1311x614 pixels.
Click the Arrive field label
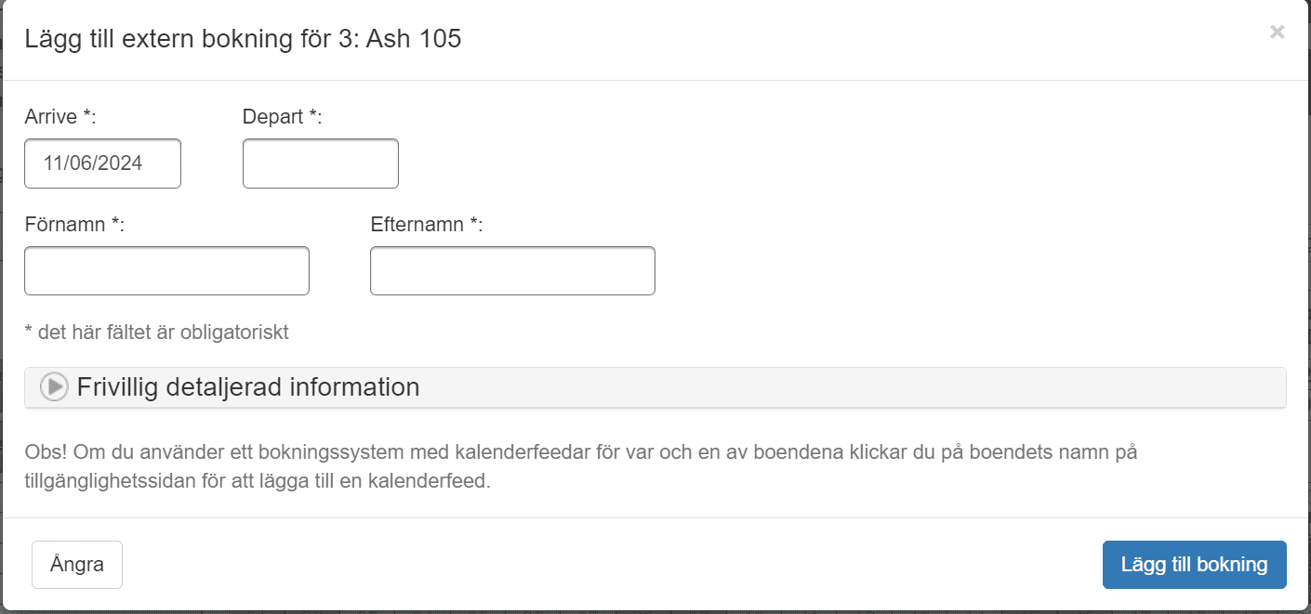tap(60, 117)
